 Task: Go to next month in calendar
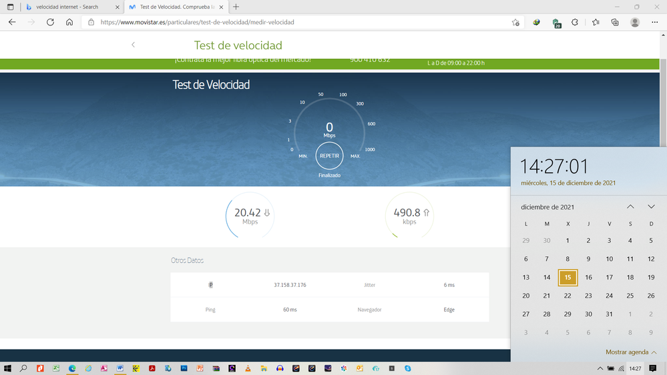click(x=651, y=207)
